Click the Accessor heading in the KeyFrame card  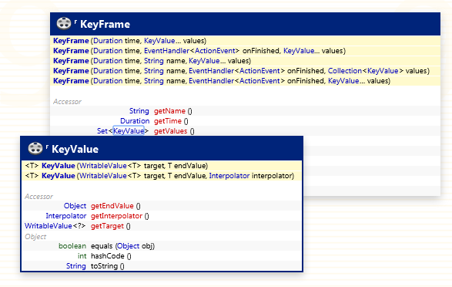67,102
